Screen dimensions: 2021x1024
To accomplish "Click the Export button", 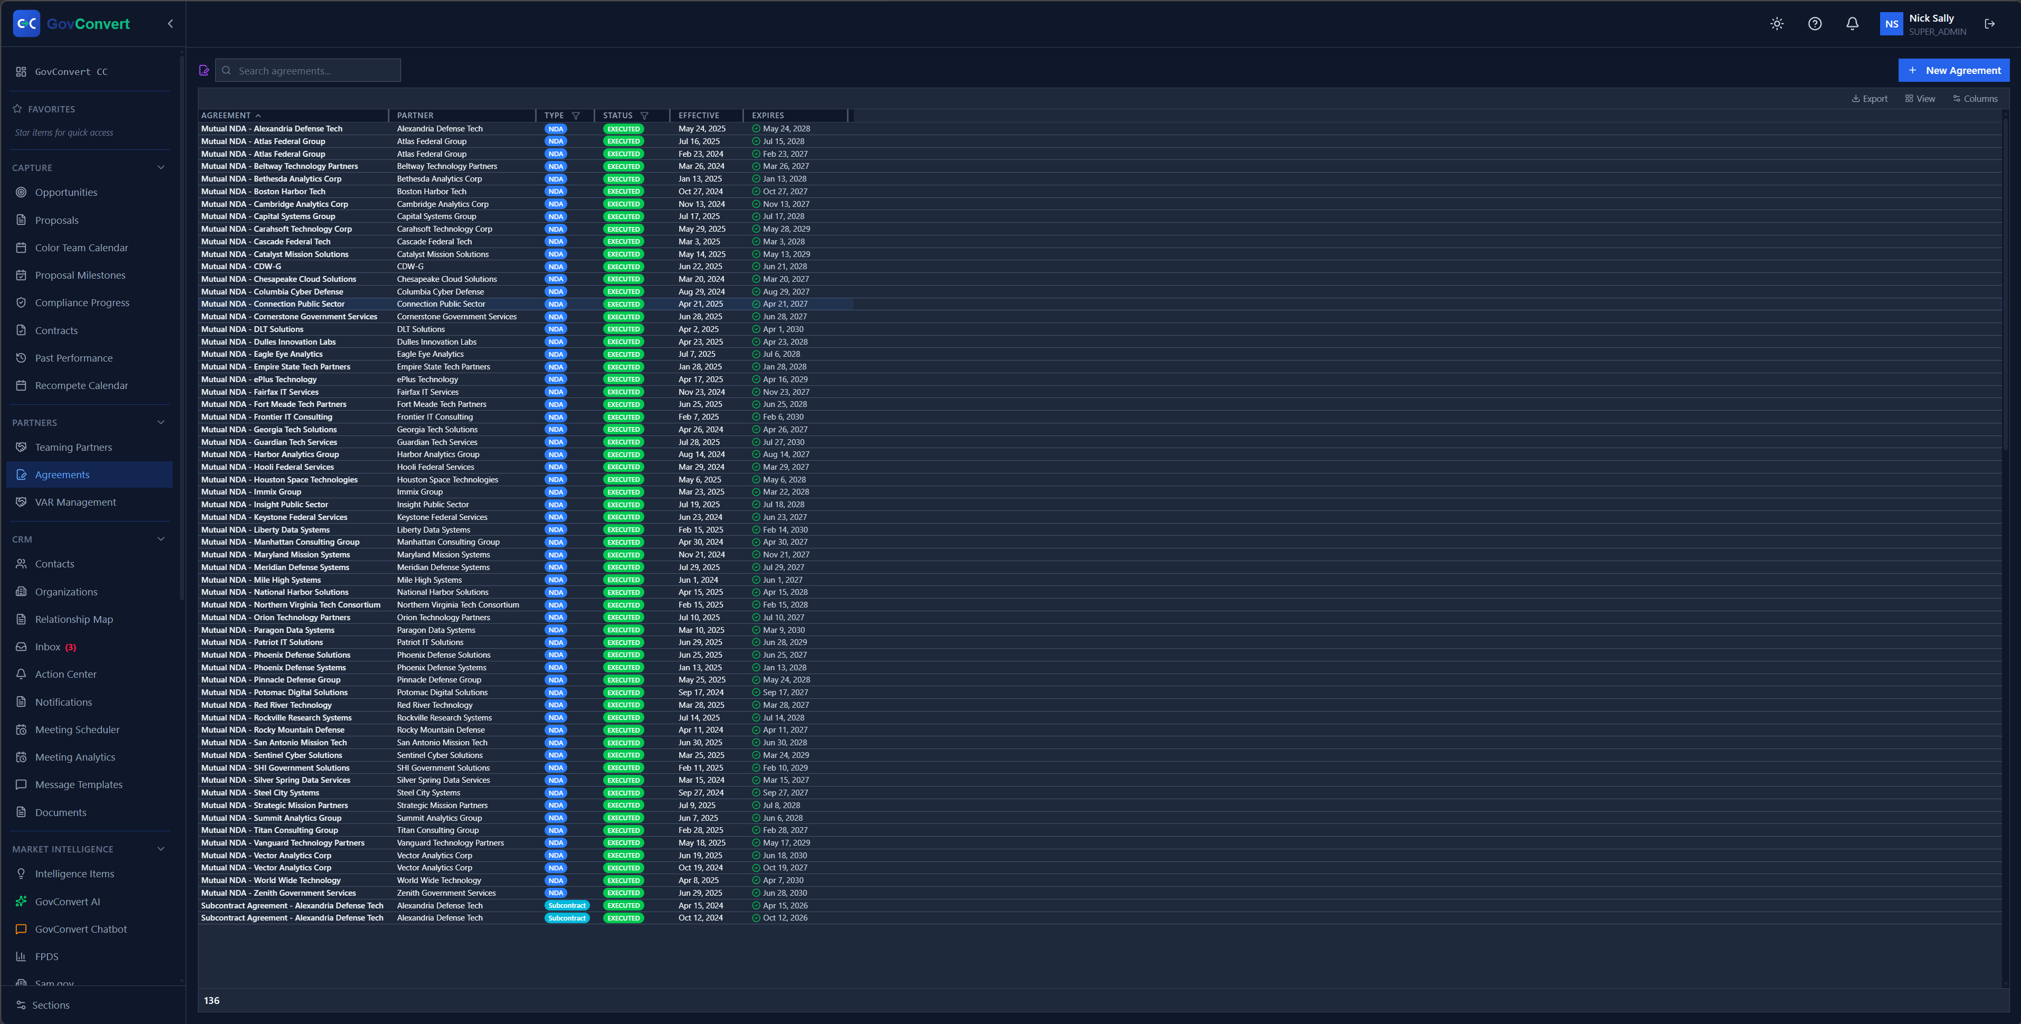I will point(1870,99).
